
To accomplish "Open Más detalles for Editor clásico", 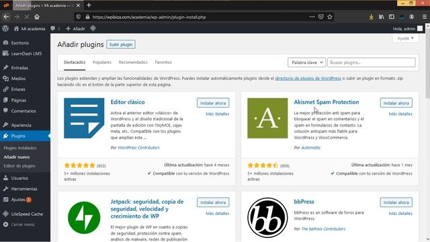I will 218,114.
